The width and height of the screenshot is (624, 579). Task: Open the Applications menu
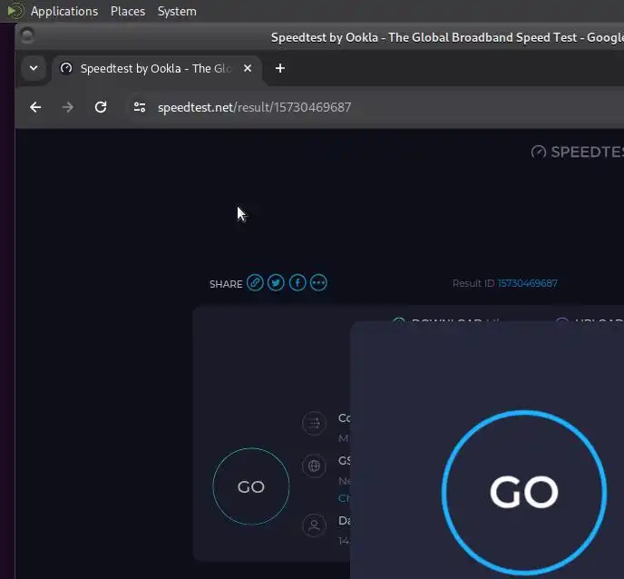point(64,11)
